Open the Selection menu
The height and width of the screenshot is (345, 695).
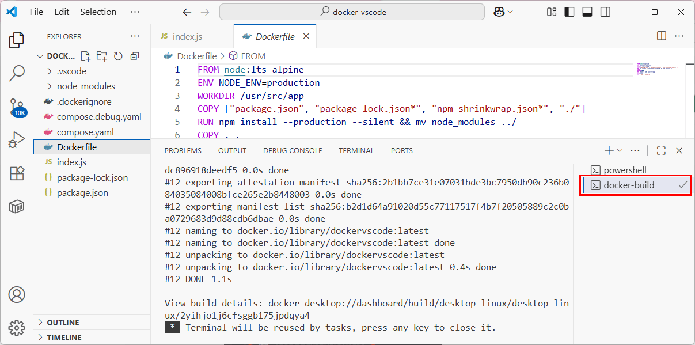[x=98, y=12]
